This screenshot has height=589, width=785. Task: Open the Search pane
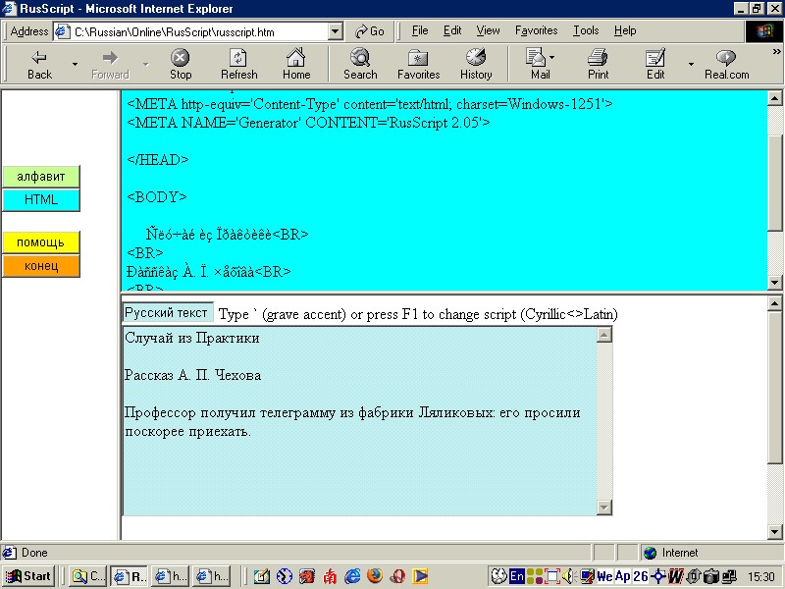click(x=360, y=64)
